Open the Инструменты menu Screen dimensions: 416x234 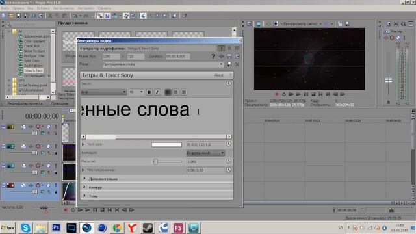(64, 8)
